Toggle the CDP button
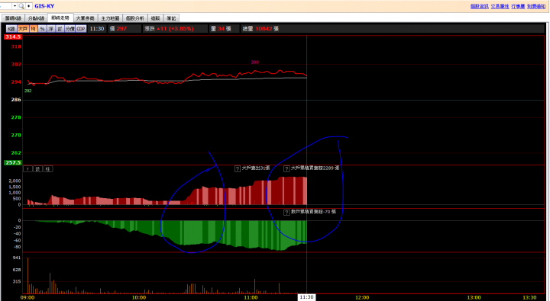The width and height of the screenshot is (550, 301). [81, 29]
